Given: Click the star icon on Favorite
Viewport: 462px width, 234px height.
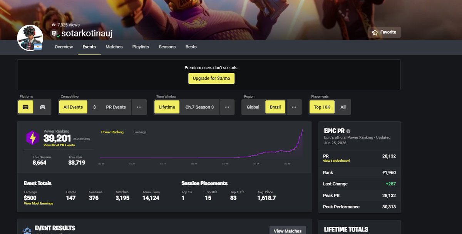Looking at the screenshot, I should coord(375,32).
